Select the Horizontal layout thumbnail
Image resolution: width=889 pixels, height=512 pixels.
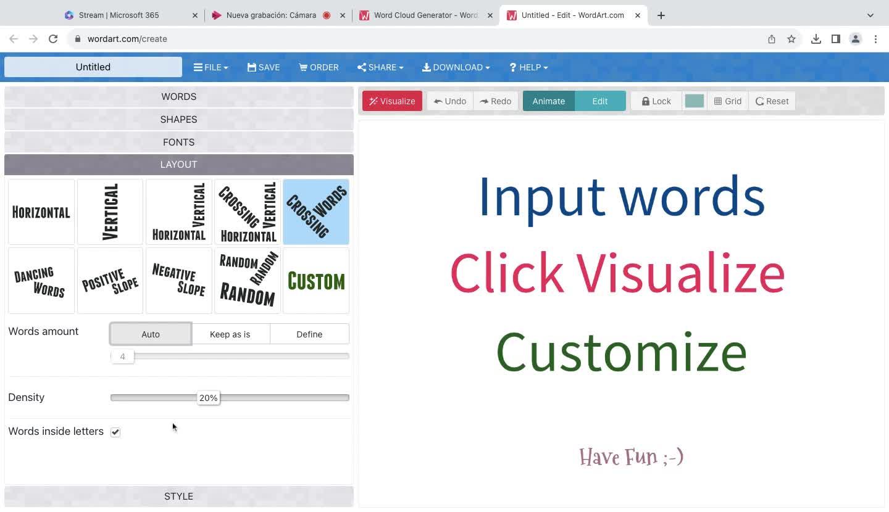point(41,212)
